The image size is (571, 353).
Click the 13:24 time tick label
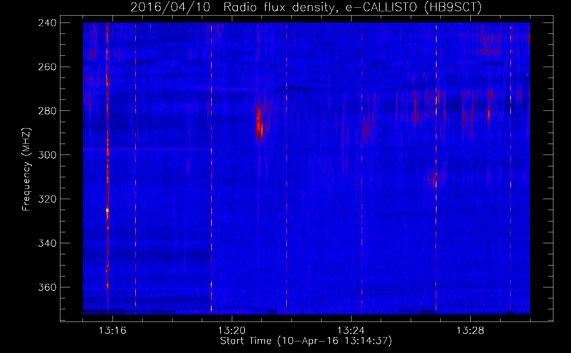351,331
